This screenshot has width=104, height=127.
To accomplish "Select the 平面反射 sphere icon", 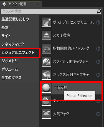I will pyautogui.click(x=46, y=88).
